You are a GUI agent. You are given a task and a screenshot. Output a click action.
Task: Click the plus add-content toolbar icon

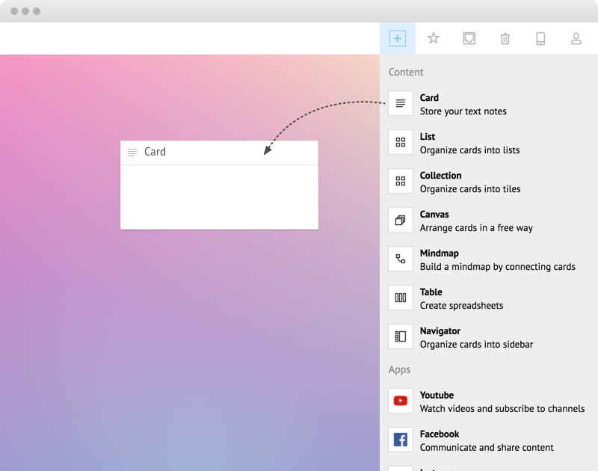pyautogui.click(x=398, y=38)
